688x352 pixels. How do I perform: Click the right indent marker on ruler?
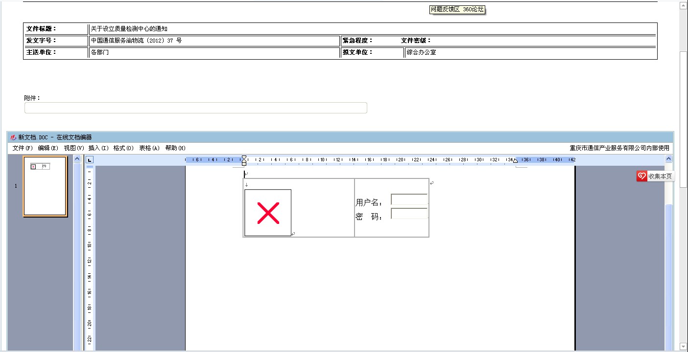pos(515,161)
